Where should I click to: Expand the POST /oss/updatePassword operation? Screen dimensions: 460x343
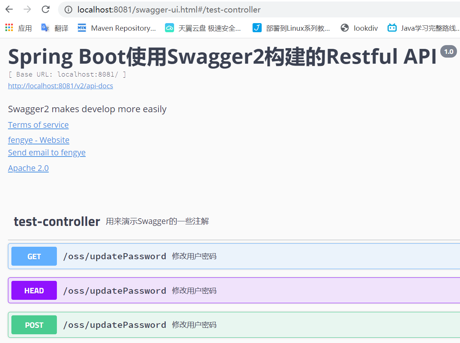click(x=234, y=325)
